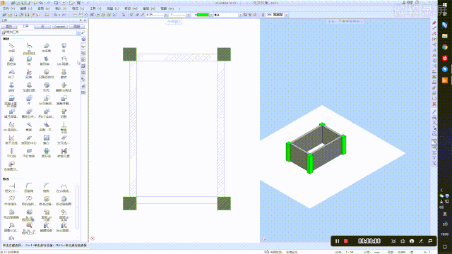Select the fillet corner tool in Modify group

(29, 187)
